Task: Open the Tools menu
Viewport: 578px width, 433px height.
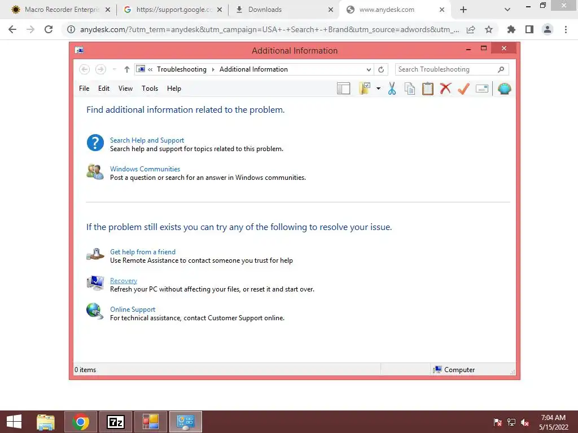Action: coord(150,89)
